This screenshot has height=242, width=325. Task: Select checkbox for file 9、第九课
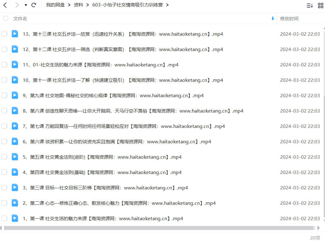tap(4, 95)
